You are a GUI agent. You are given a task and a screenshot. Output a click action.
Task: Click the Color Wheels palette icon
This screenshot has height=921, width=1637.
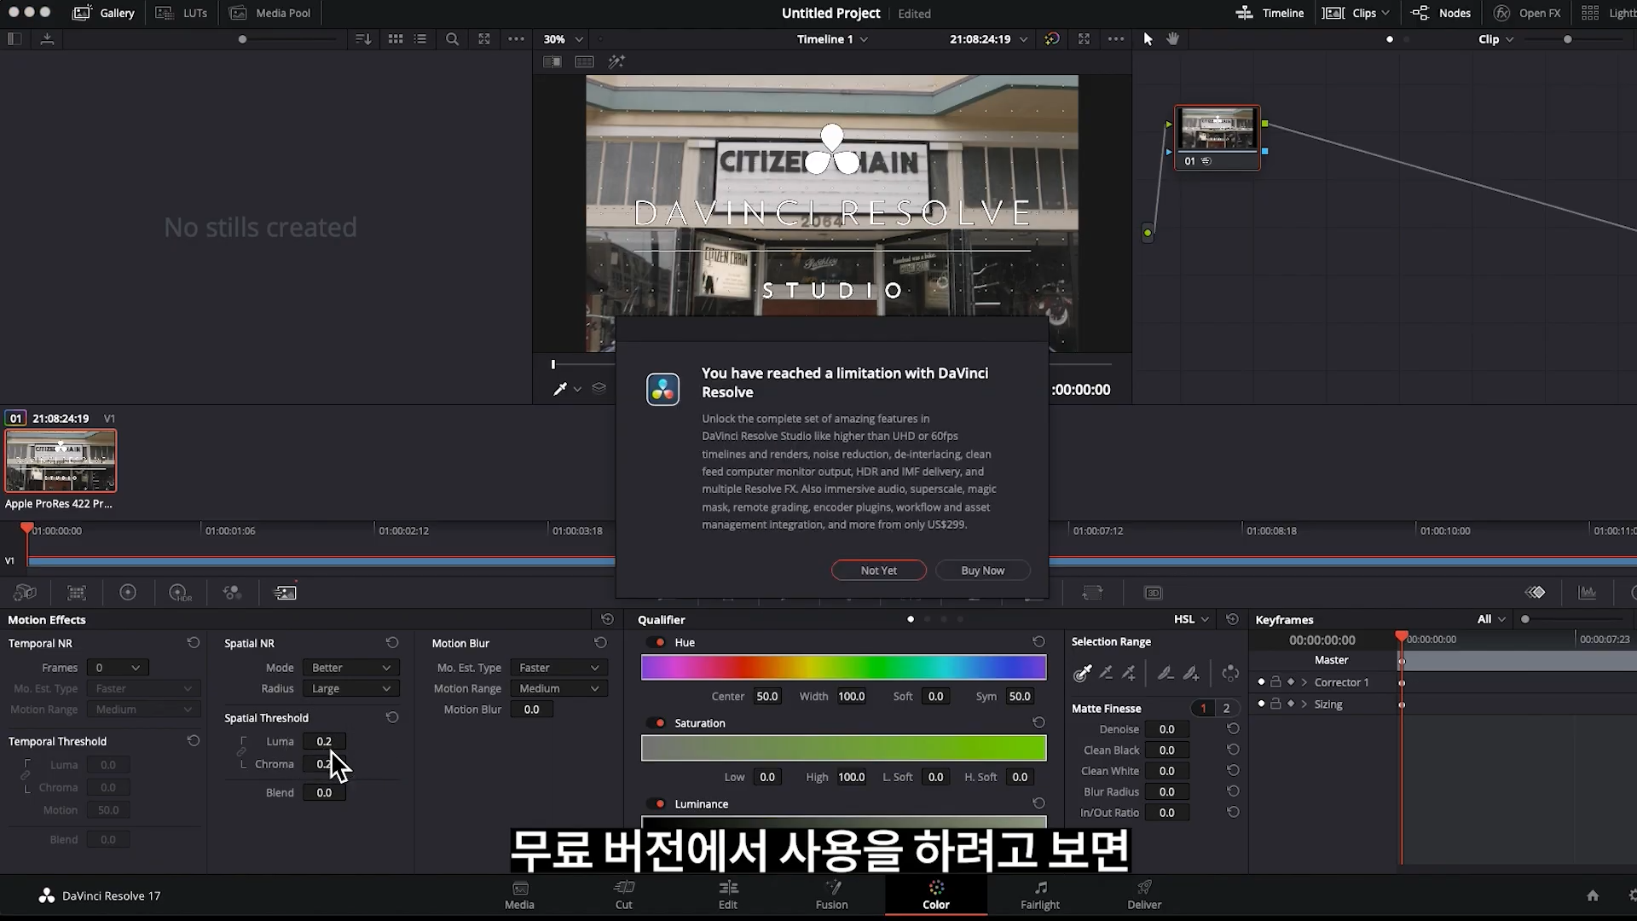[x=128, y=593]
